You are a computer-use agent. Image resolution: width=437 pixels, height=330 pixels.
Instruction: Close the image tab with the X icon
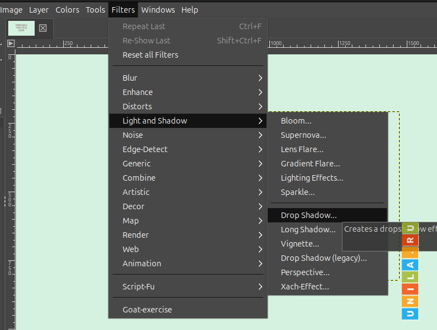[43, 28]
